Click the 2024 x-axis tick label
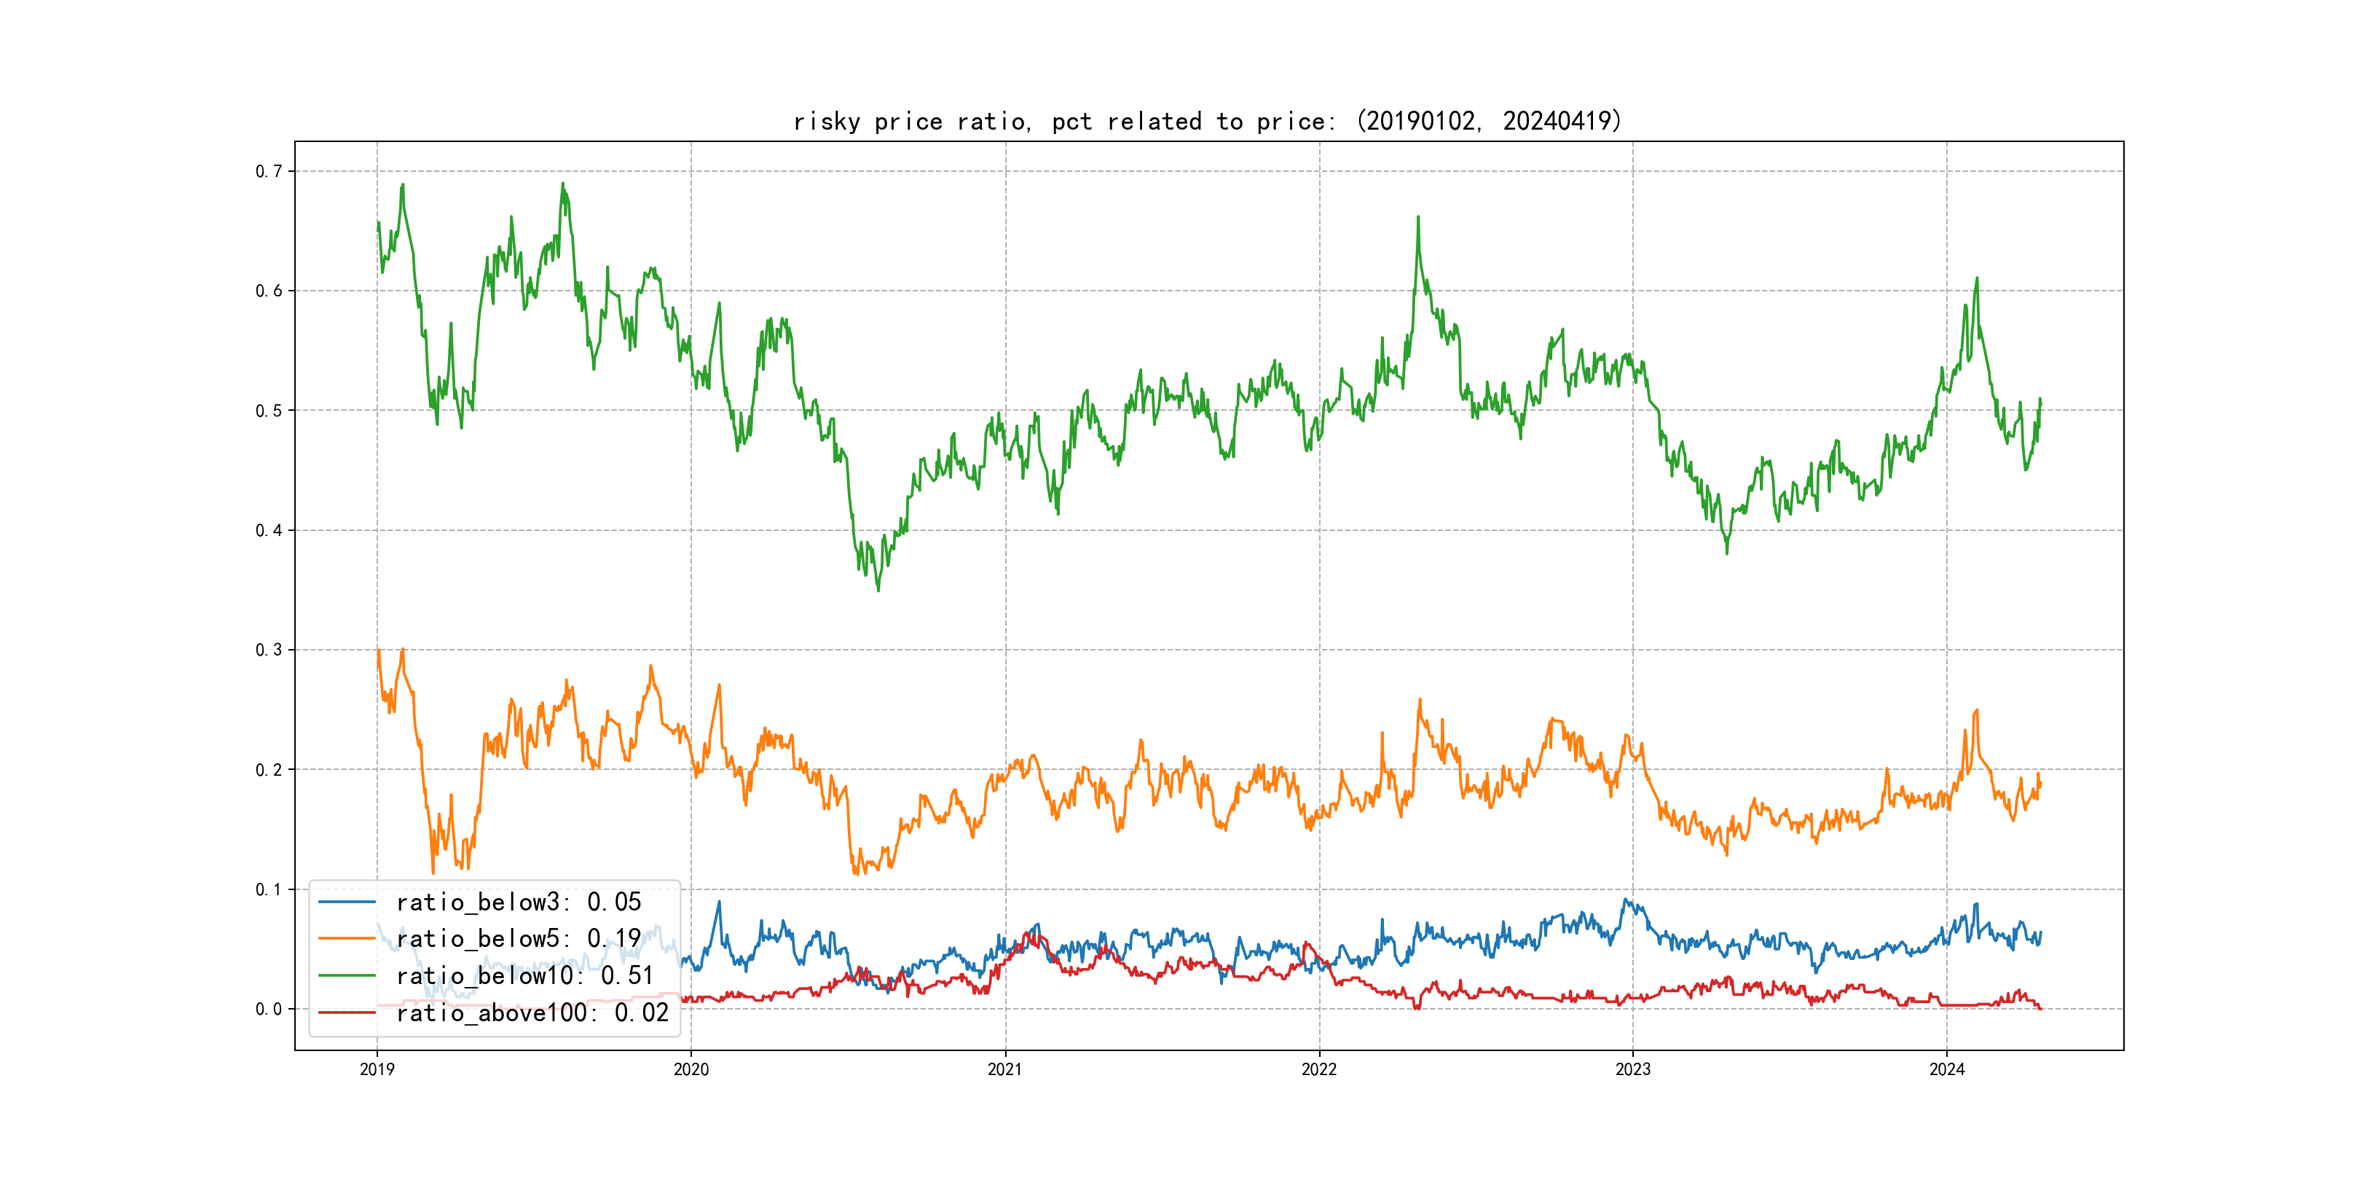The height and width of the screenshot is (1180, 2360). coord(1947,1069)
